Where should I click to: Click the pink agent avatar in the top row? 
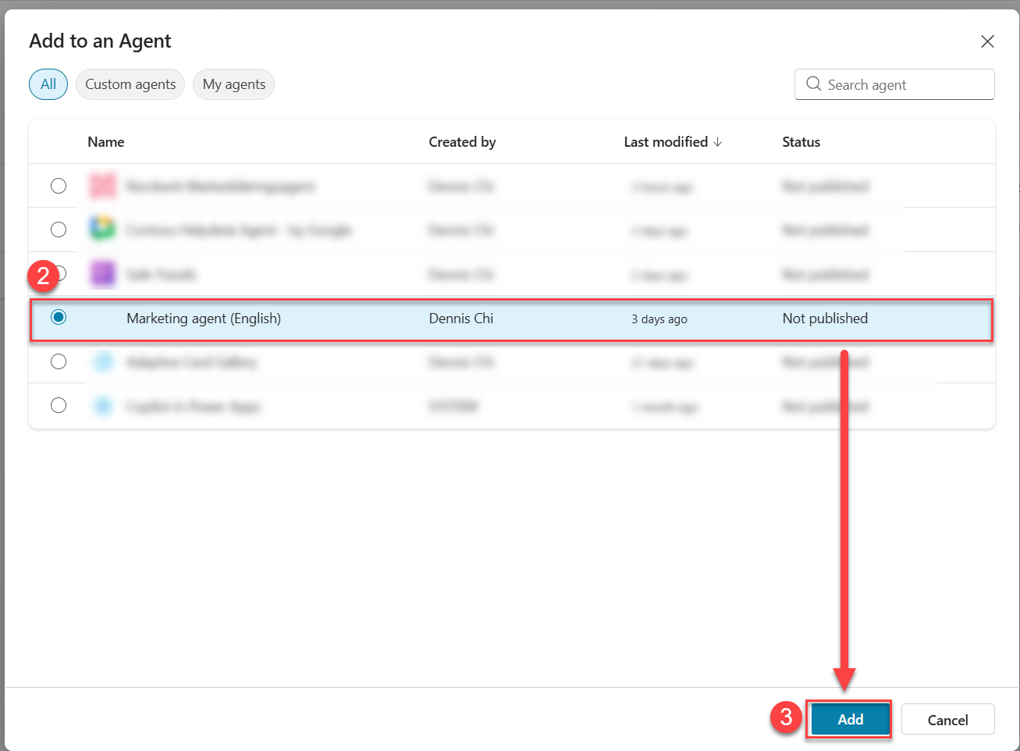[x=102, y=186]
